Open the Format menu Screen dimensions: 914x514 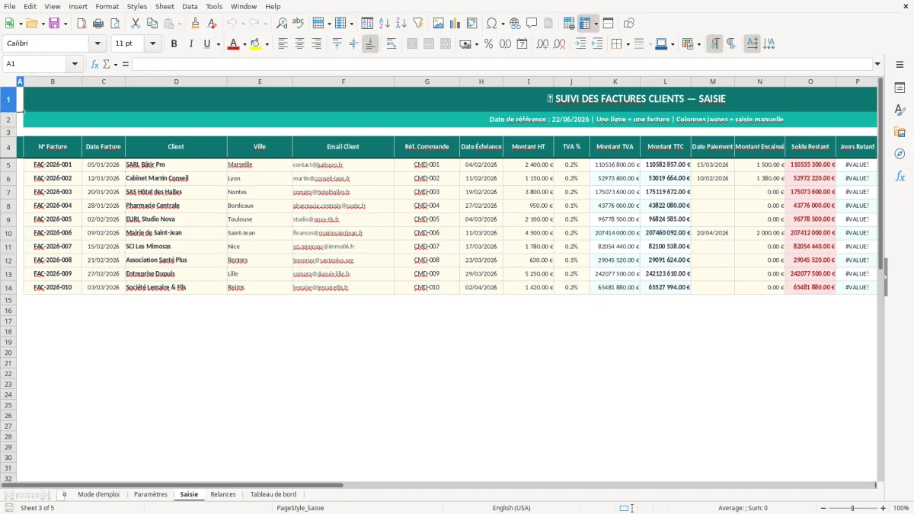(x=107, y=6)
